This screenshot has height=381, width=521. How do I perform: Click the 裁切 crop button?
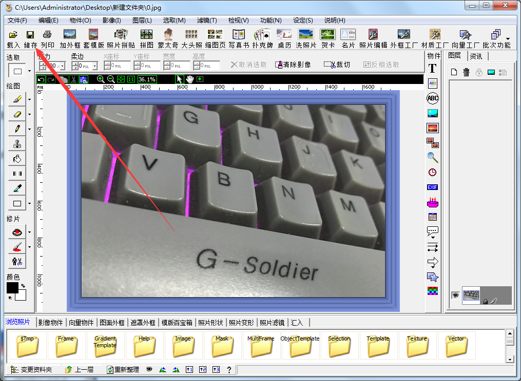click(x=337, y=65)
